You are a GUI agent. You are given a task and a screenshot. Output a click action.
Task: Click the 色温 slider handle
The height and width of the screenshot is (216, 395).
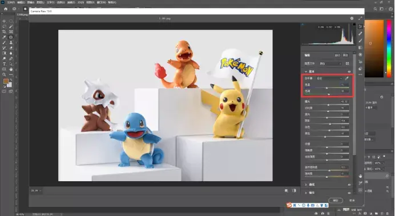[x=327, y=87]
